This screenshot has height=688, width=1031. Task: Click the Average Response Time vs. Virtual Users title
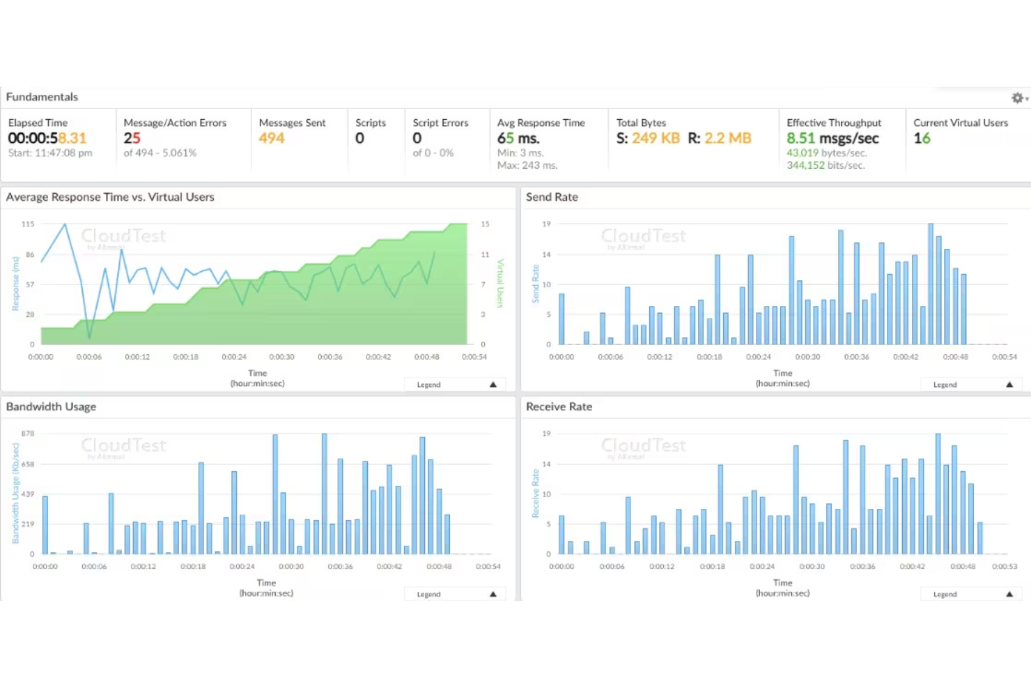pos(110,197)
